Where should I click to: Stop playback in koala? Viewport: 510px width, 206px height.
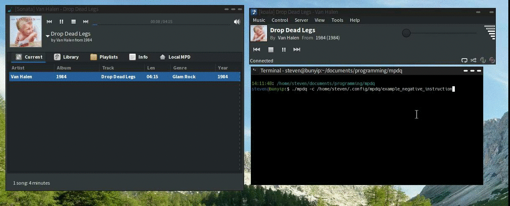[270, 49]
